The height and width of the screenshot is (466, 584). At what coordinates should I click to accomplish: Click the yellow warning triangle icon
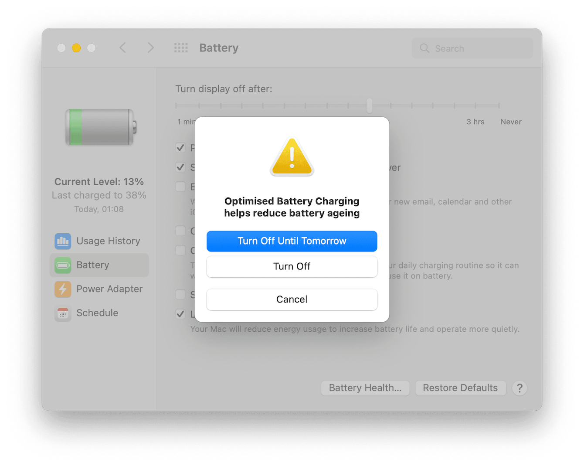pyautogui.click(x=292, y=157)
